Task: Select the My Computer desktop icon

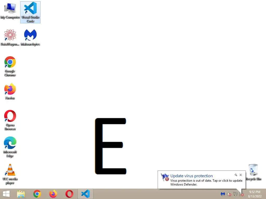Action: (10, 11)
